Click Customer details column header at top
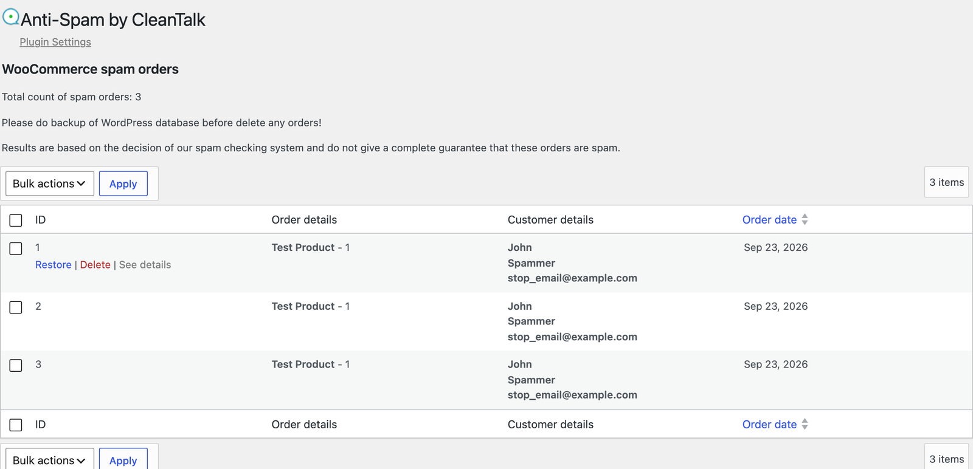Screen dimensions: 973x469 point(550,220)
